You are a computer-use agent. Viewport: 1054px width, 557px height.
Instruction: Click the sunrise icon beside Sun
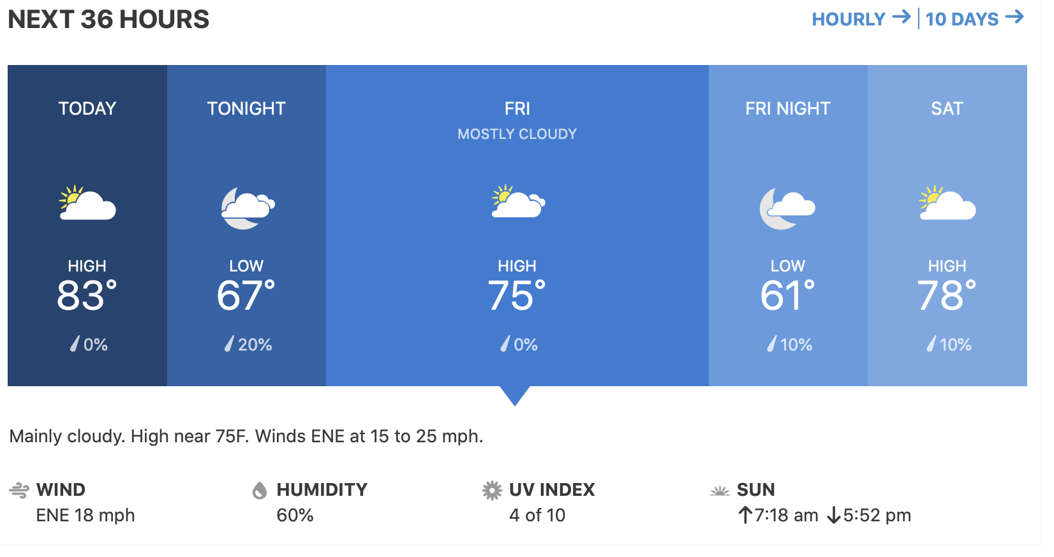pyautogui.click(x=720, y=490)
